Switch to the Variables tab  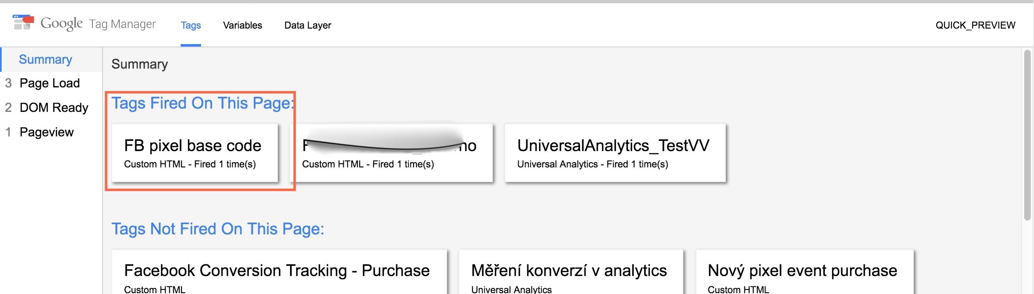point(242,25)
